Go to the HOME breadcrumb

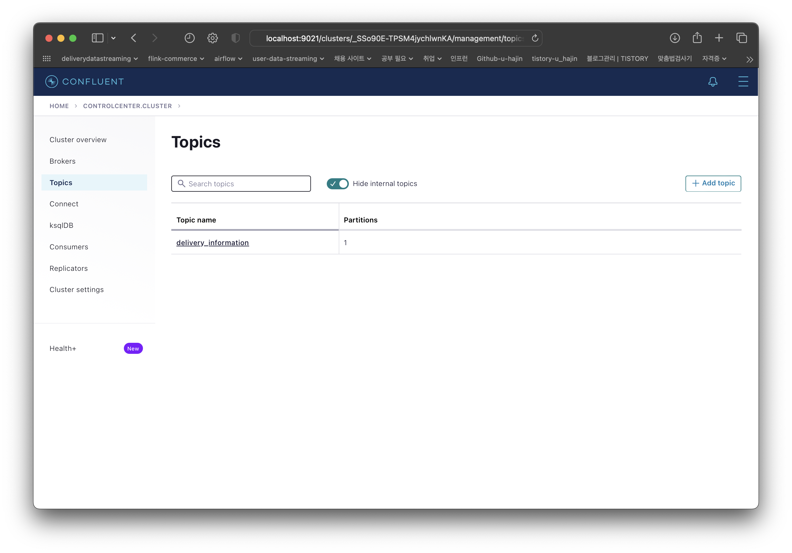coord(59,106)
